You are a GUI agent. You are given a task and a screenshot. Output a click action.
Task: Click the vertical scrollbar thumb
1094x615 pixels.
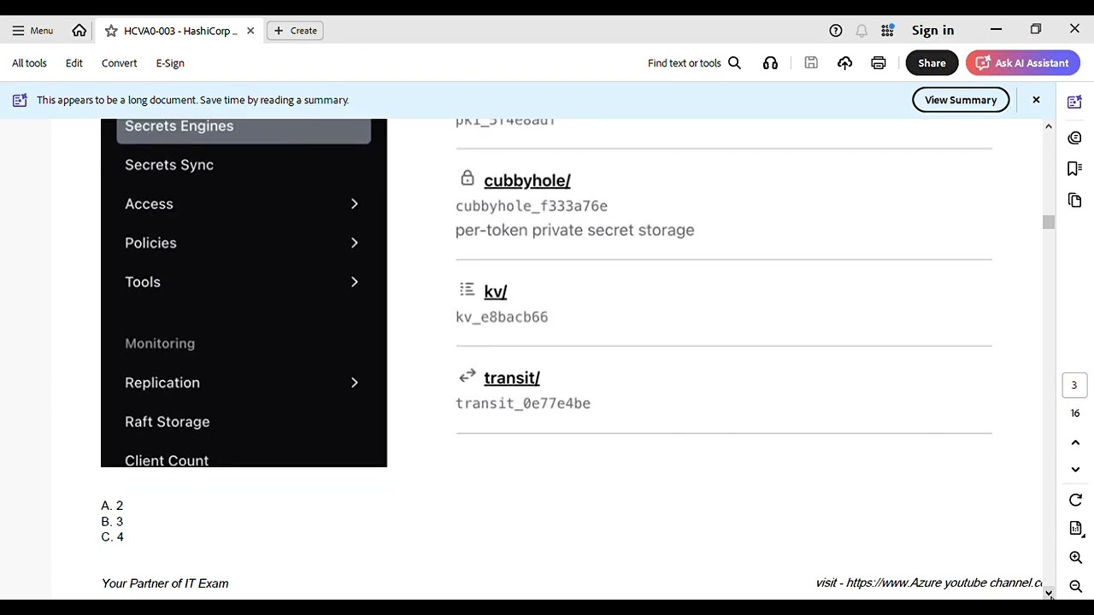(1049, 222)
